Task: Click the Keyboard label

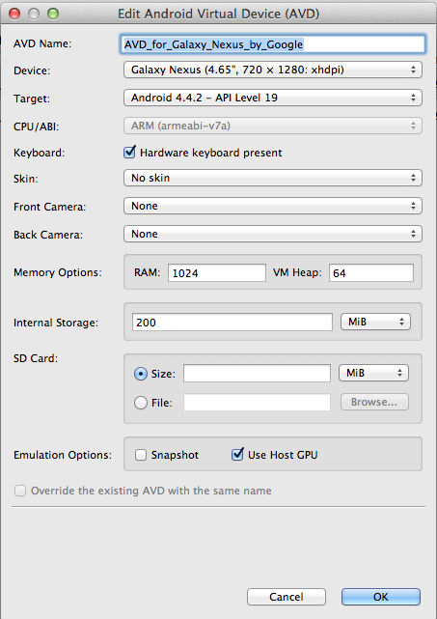Action: (39, 153)
